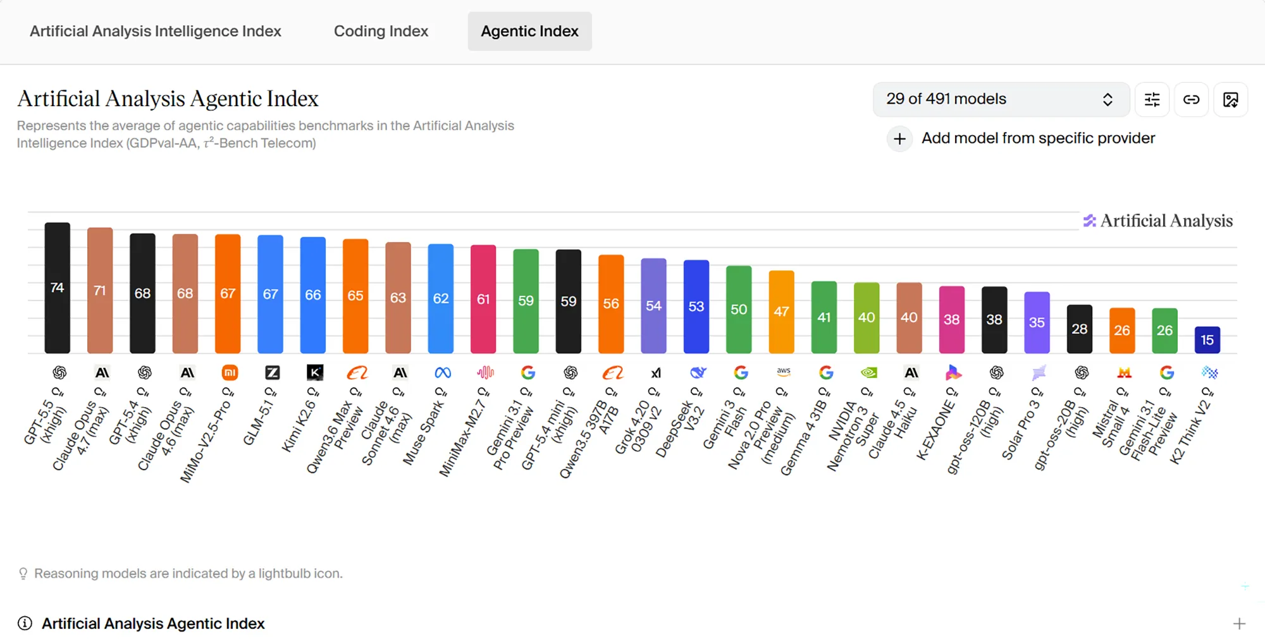1265x639 pixels.
Task: Click the NVIDIA logo under Nemotron 3 Super
Action: (869, 373)
